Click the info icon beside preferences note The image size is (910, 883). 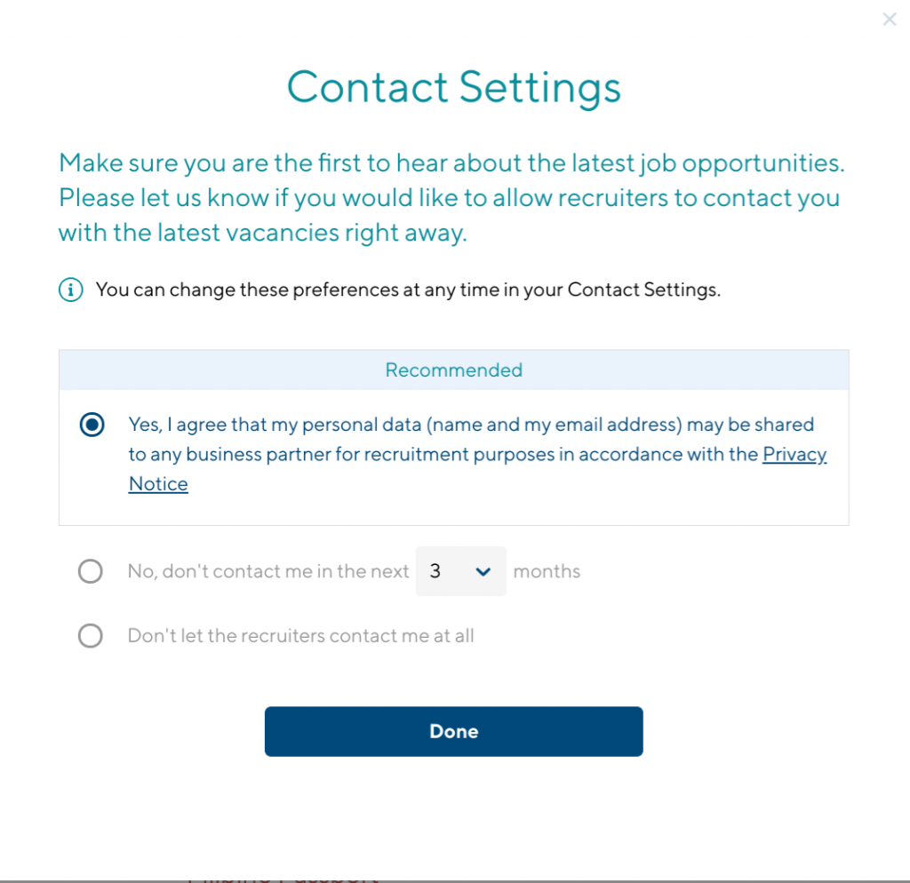pyautogui.click(x=71, y=290)
